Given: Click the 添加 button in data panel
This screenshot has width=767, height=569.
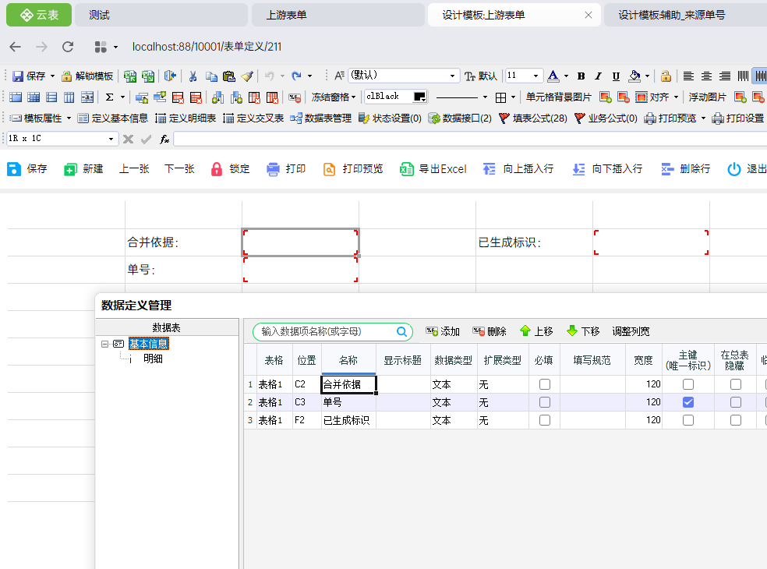Looking at the screenshot, I should coord(443,331).
